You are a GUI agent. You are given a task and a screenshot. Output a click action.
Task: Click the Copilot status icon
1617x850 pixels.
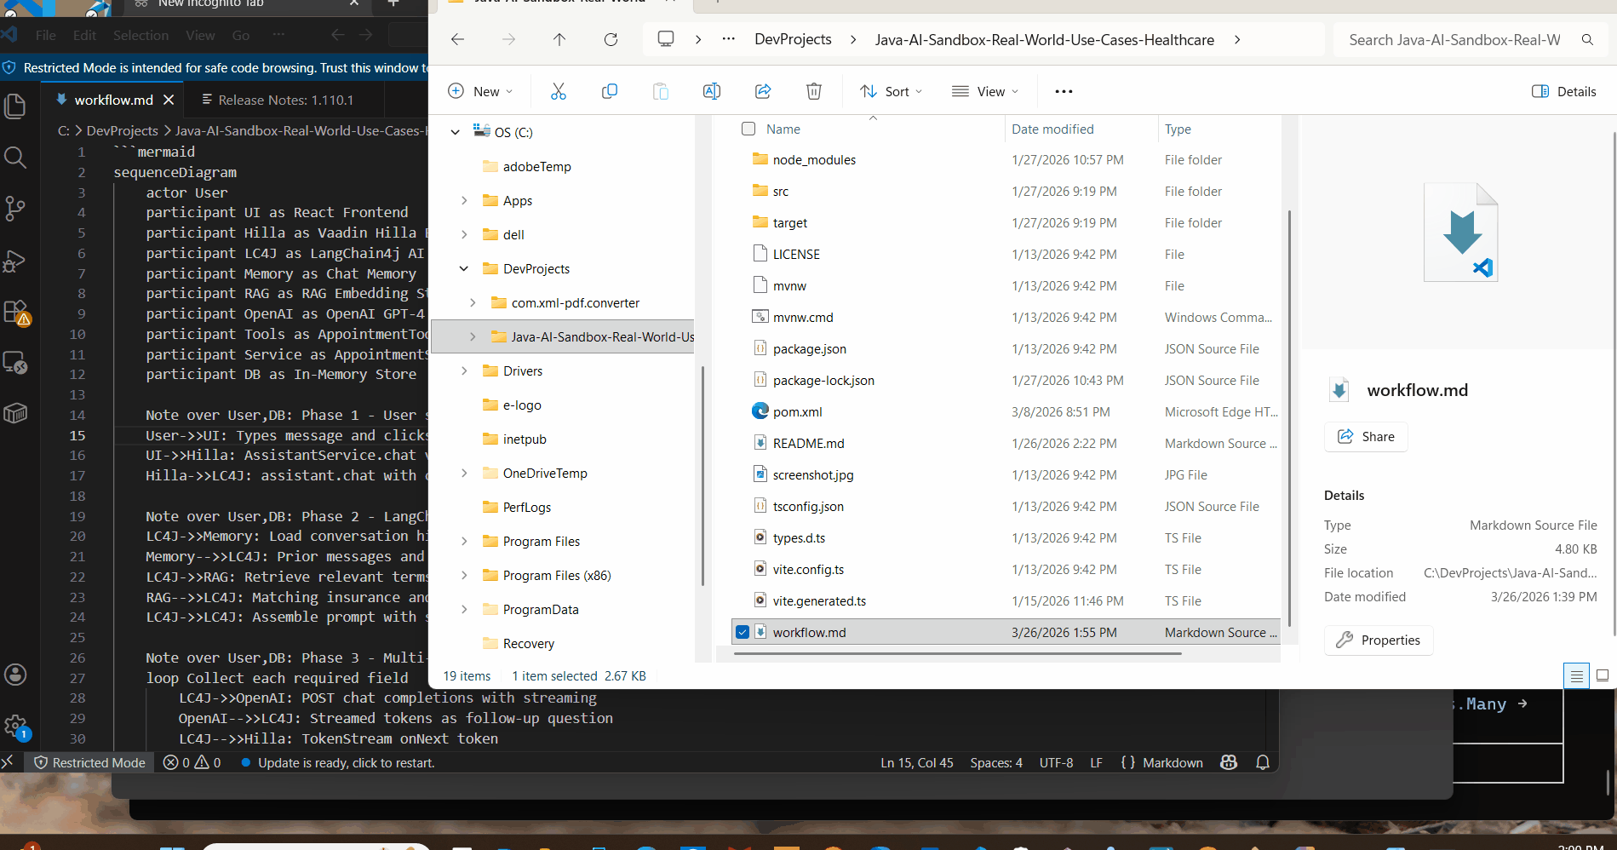[1229, 762]
